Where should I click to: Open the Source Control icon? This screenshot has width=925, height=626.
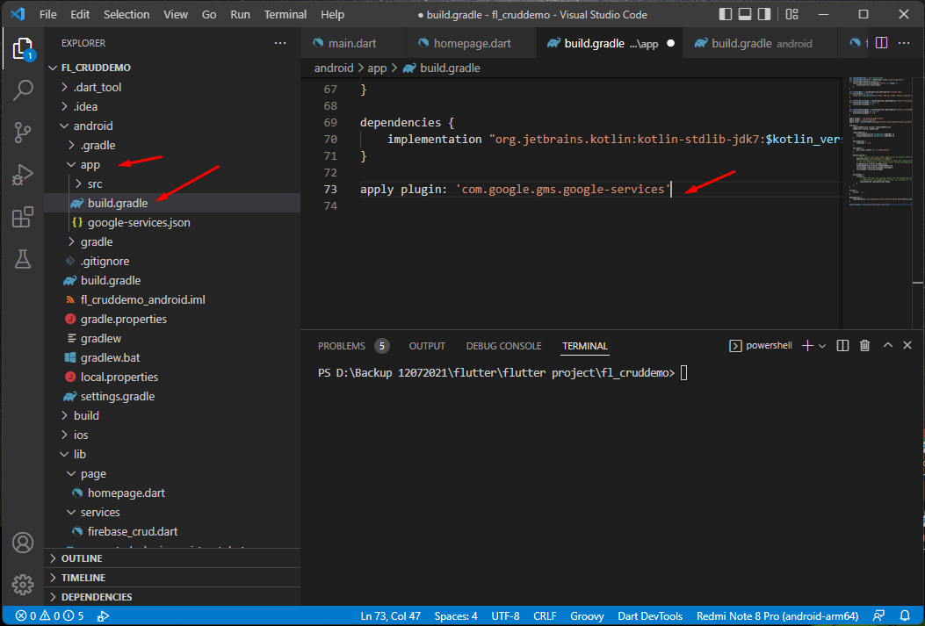22,133
